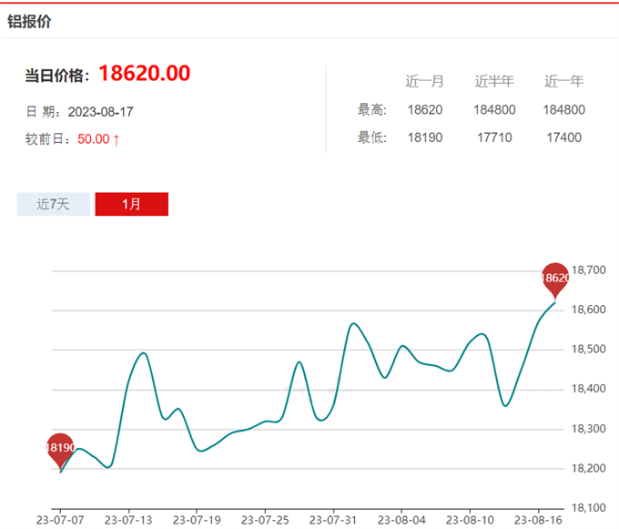
Task: Click x-axis label 23-08-10
Action: [470, 520]
